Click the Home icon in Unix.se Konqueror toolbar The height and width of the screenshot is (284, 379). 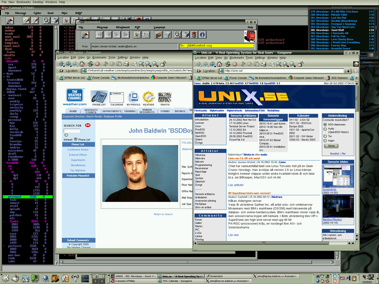tap(219, 64)
